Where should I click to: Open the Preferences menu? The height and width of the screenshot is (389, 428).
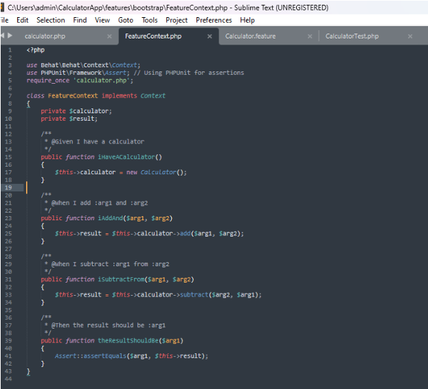pos(214,21)
